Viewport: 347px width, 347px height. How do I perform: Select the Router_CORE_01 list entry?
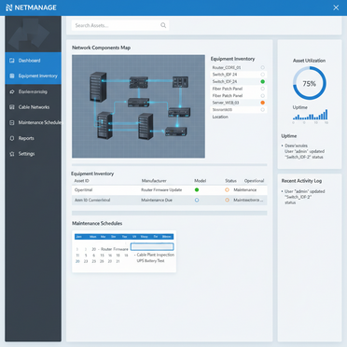pos(239,67)
